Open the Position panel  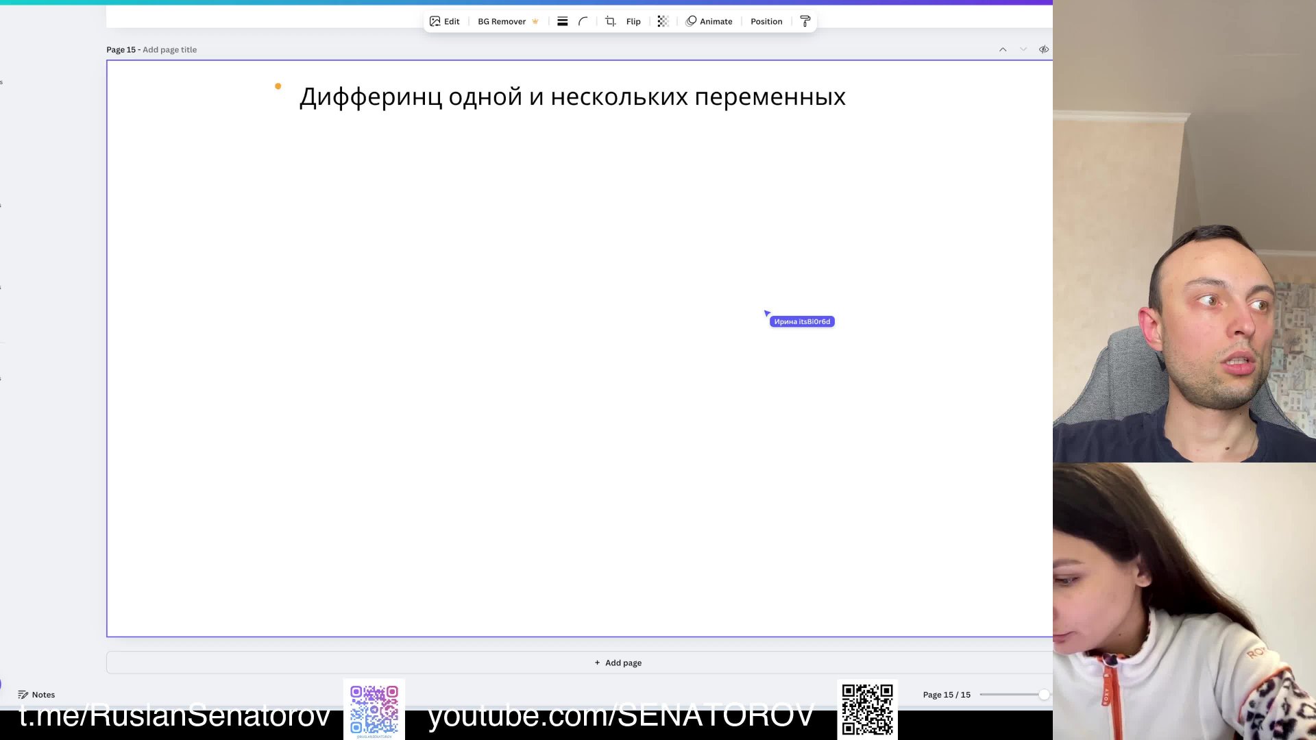tap(766, 21)
